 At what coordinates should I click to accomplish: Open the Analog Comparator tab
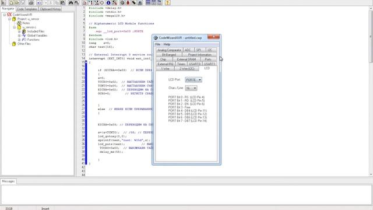click(170, 50)
